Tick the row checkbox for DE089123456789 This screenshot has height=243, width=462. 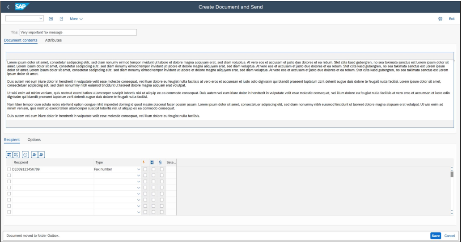9,169
